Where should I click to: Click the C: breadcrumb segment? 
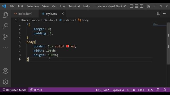coord(16,20)
